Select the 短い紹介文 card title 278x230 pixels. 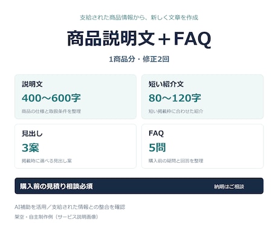(166, 84)
